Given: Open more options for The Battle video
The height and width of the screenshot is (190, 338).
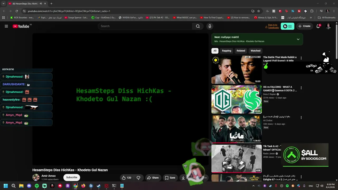Looking at the screenshot, I should (301, 58).
